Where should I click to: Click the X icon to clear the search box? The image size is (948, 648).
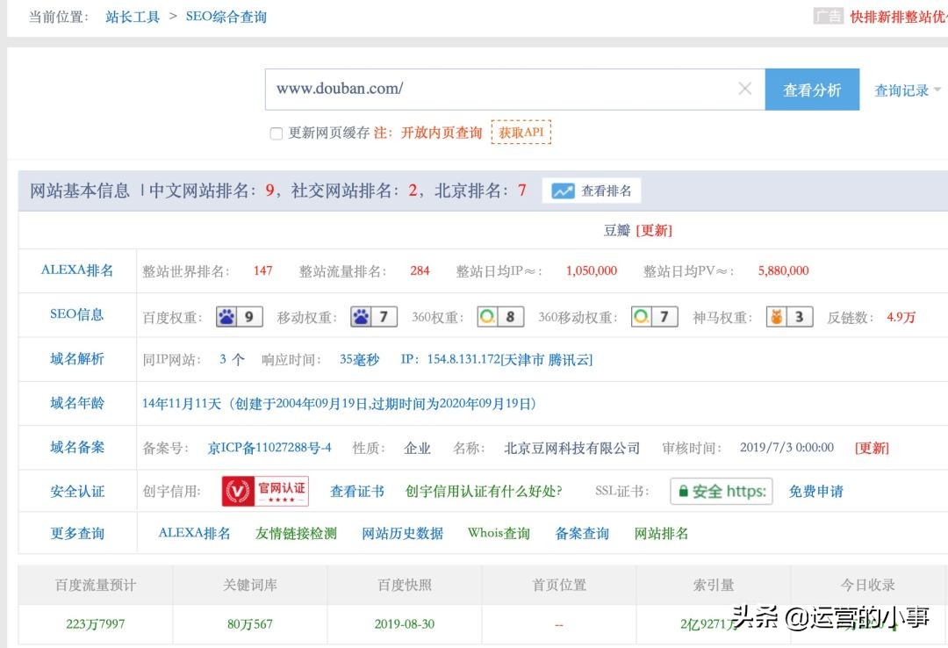pyautogui.click(x=744, y=88)
